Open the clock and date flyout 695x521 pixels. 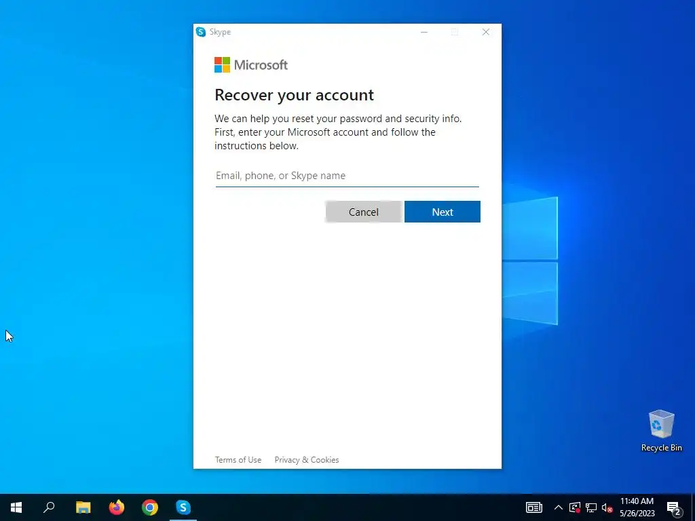tap(637, 507)
